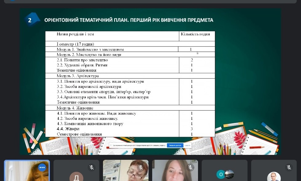Image resolution: width=301 pixels, height=181 pixels.
Task: Click Тематичне оцінювання under Модуль 2
Action: (77, 70)
